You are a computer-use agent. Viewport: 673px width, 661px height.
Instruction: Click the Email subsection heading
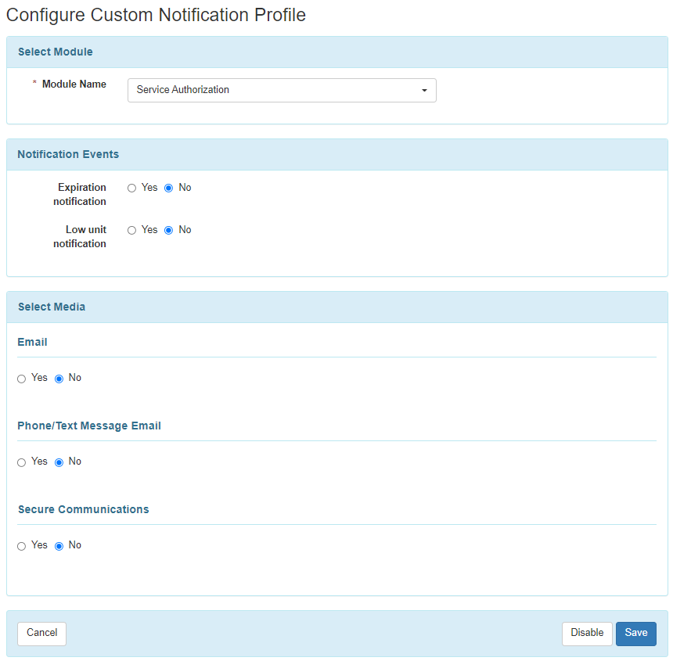click(x=32, y=342)
